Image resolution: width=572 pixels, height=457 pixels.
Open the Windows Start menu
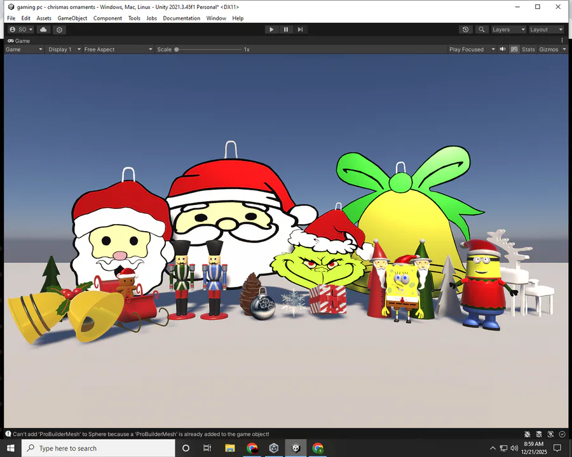[10, 448]
